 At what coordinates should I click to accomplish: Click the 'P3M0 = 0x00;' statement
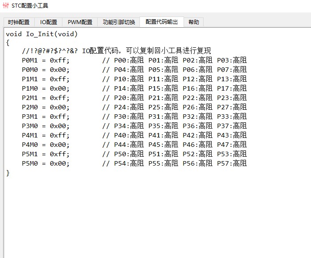45,126
